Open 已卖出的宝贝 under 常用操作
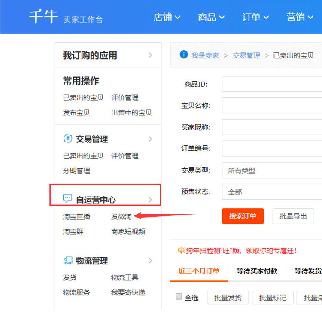Viewport: 322px width, 312px height. [83, 98]
